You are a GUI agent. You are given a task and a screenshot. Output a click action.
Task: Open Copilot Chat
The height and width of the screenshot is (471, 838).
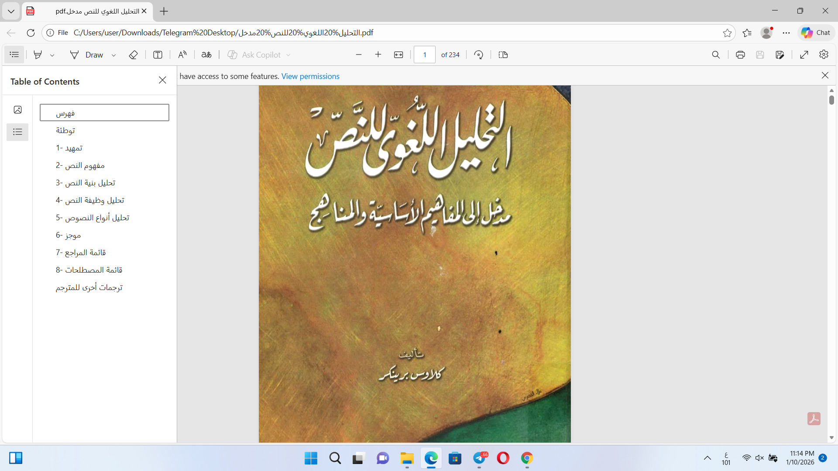[816, 33]
